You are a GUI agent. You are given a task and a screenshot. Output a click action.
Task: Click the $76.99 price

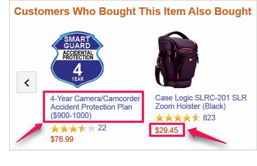(x=62, y=139)
